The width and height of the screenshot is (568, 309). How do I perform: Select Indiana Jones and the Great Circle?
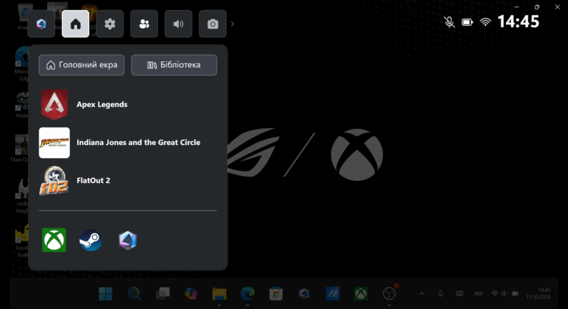54,142
